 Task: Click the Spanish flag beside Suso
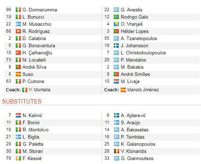tap(18, 74)
